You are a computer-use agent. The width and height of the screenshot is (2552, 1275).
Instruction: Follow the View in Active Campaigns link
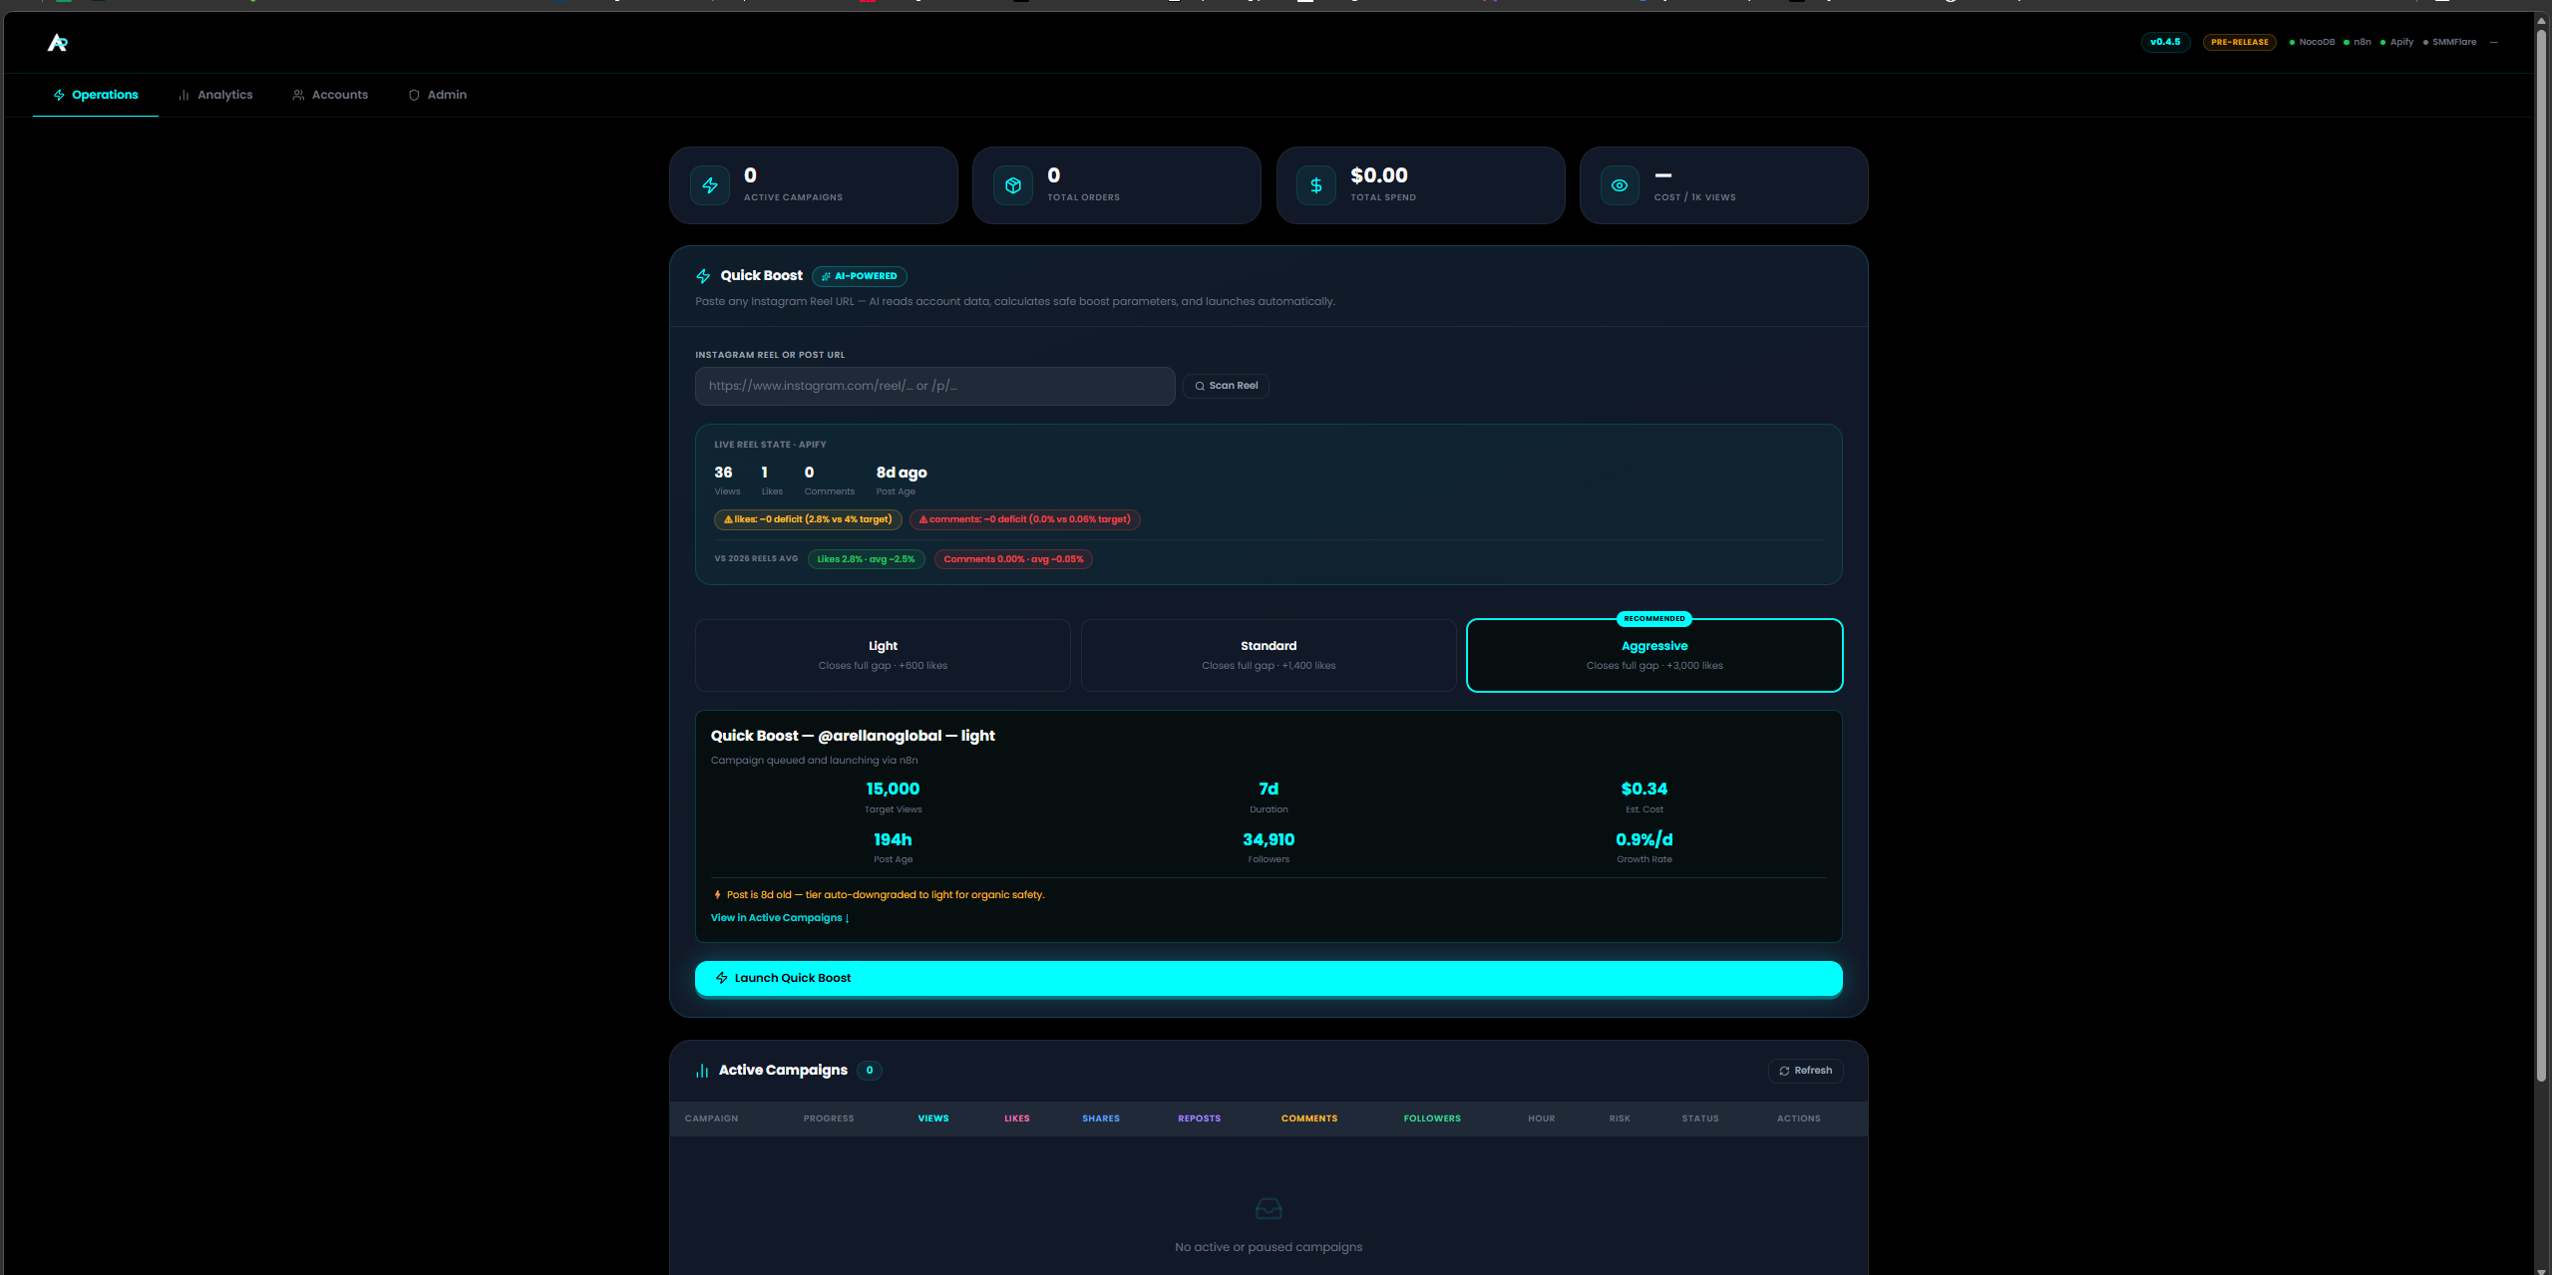click(x=780, y=918)
